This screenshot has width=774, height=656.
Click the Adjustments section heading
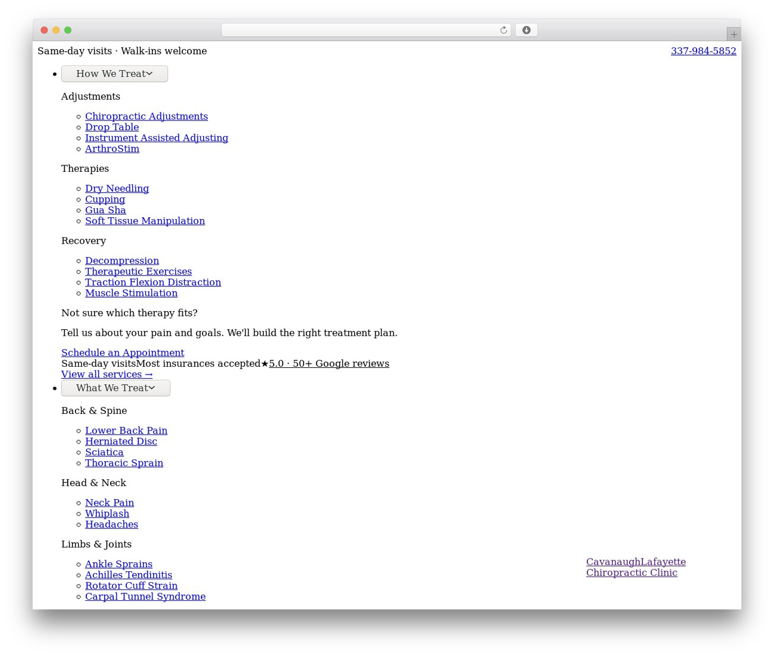[91, 97]
